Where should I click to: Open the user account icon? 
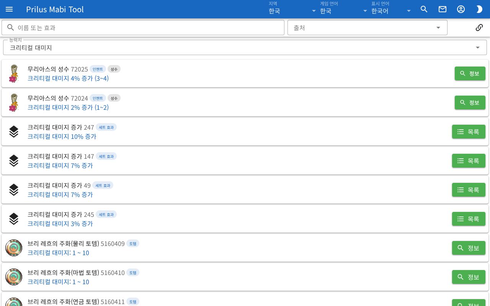click(461, 9)
